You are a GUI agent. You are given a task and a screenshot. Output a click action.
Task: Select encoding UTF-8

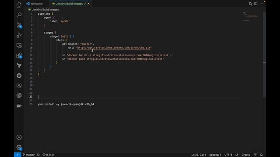pyautogui.click(x=228, y=155)
